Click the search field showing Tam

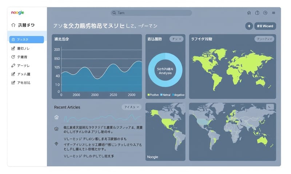click(x=151, y=13)
